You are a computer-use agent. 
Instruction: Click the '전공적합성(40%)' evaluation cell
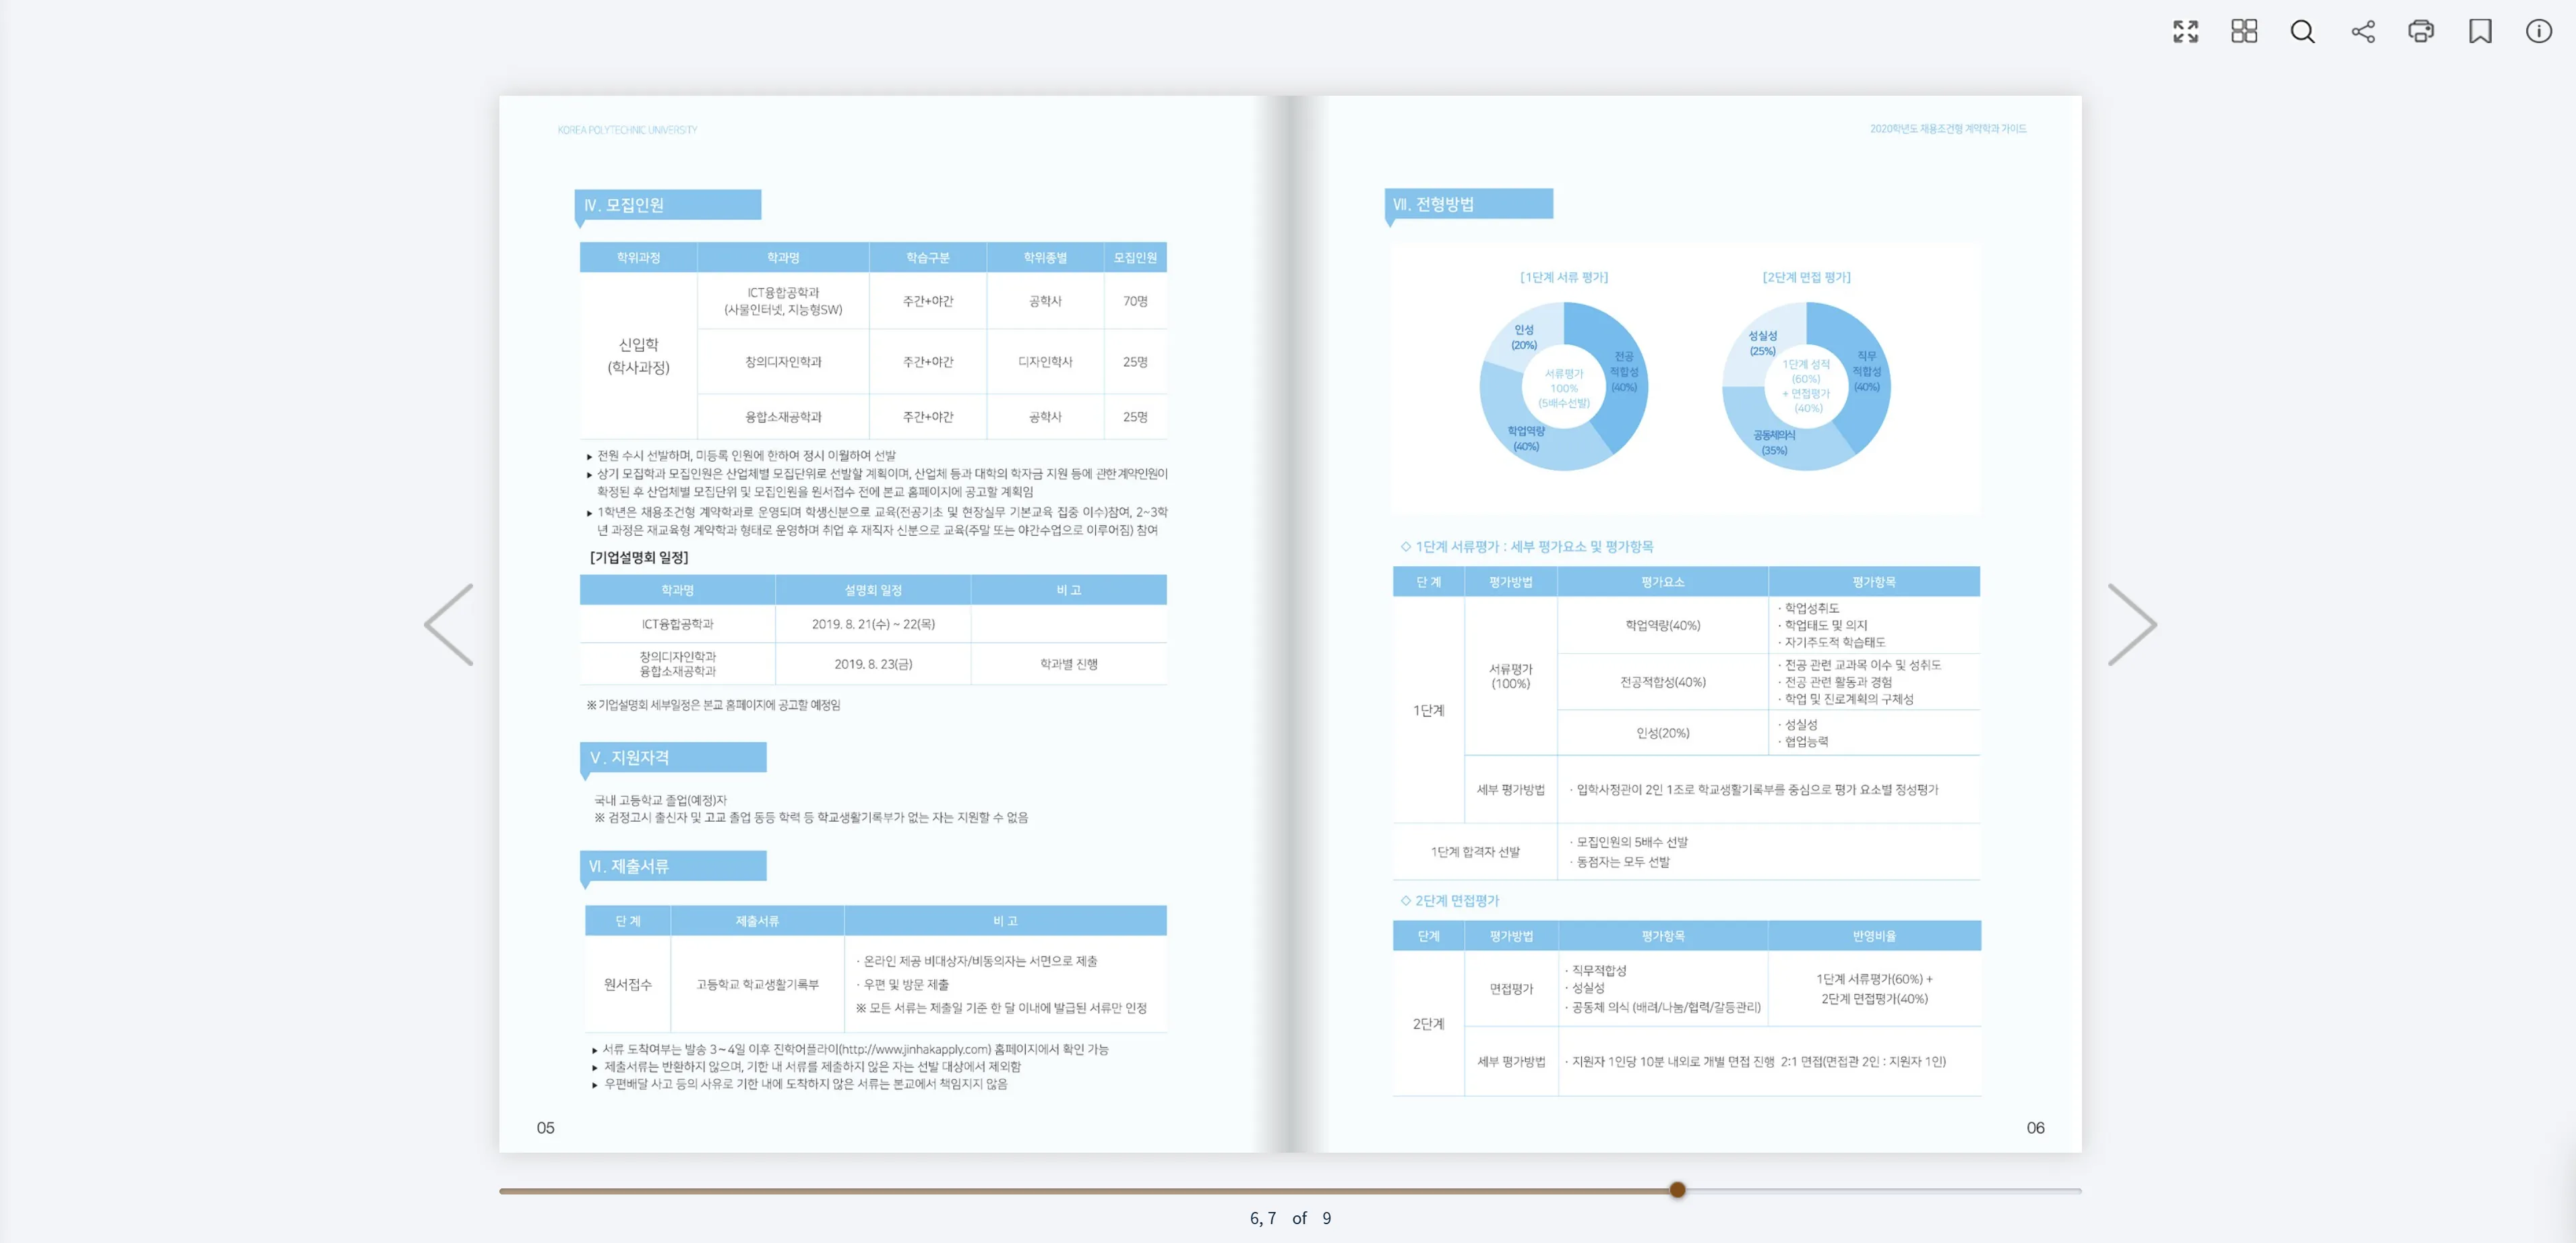coord(1662,682)
